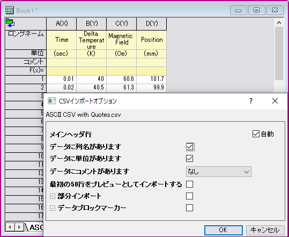Viewport: 289px width, 237px height.
Task: Click cell value 0.01 in row 1
Action: [62, 79]
